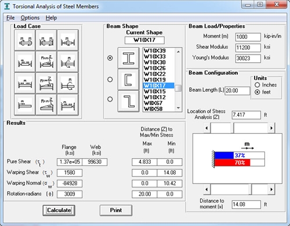Click Pure Shear web value 99630
Screen dimensions: 290x226
coord(95,162)
